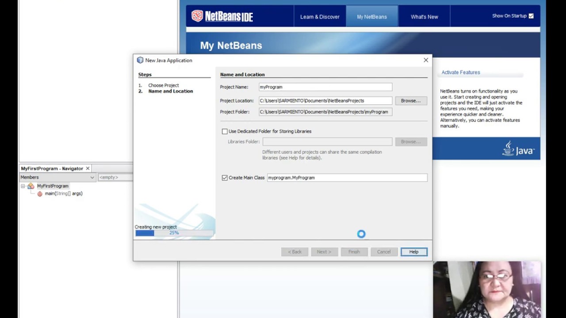The height and width of the screenshot is (318, 566).
Task: Click the MyFirstProgram class icon in Navigator
Action: 31,186
